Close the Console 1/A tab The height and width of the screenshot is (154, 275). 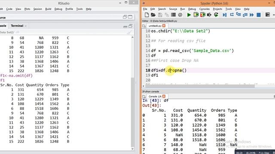(164, 96)
